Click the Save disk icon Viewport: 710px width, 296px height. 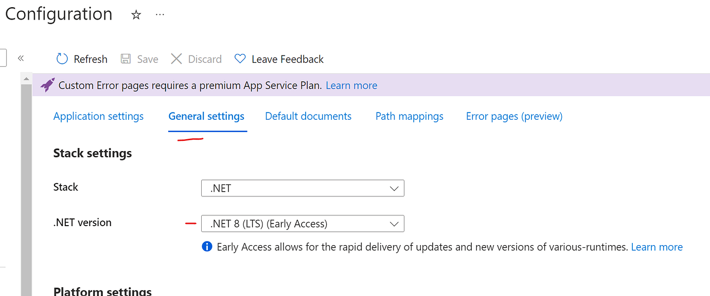[126, 59]
